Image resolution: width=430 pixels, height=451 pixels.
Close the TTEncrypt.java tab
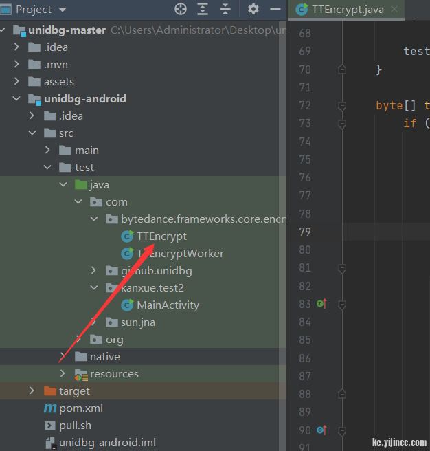pos(394,9)
